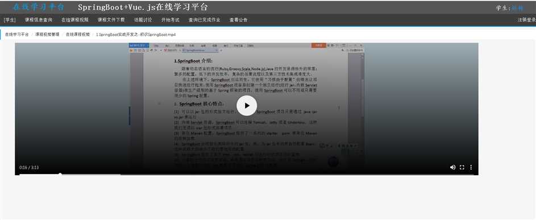This screenshot has height=220, width=536.
Task: Click the SpringBoot+Vue.js在线学习平台 header title
Action: 143,7
